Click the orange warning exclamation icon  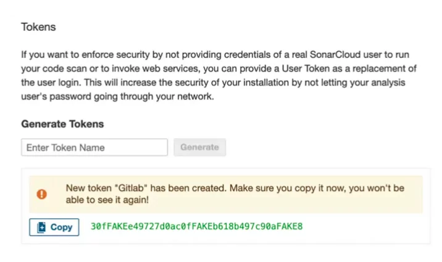[41, 194]
